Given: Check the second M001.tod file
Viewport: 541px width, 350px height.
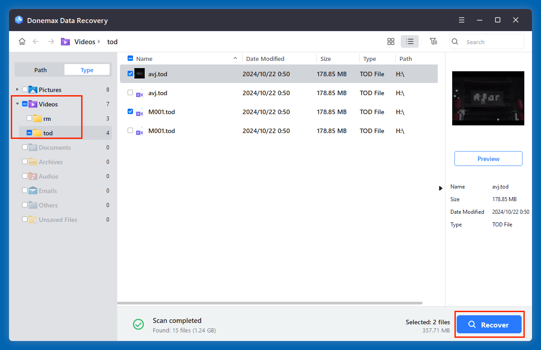Looking at the screenshot, I should pos(130,131).
